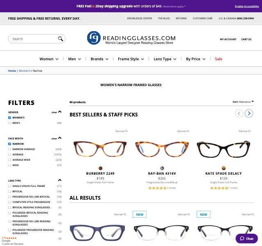Image resolution: width=262 pixels, height=246 pixels.
Task: Open the Cart (0)
Action: click(246, 39)
